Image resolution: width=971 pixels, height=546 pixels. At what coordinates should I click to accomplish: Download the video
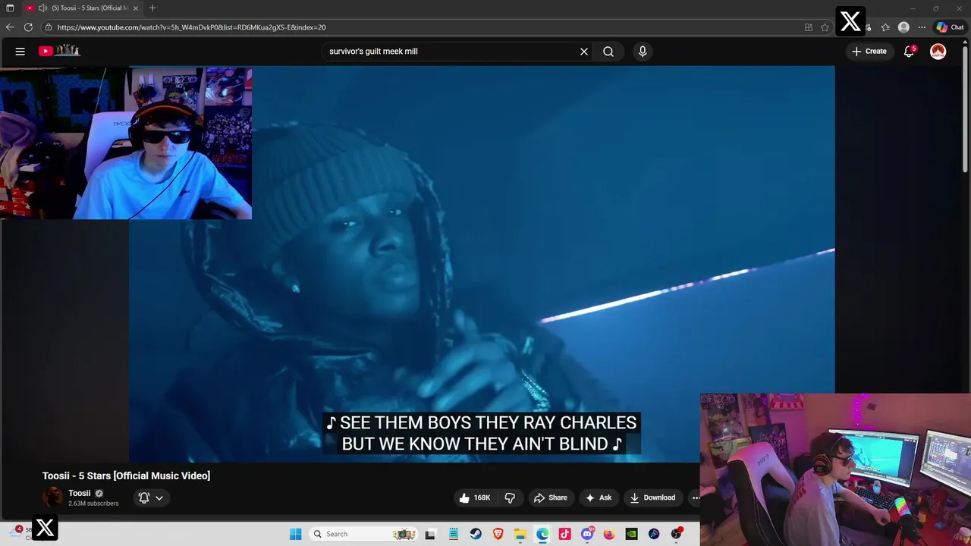(x=652, y=497)
